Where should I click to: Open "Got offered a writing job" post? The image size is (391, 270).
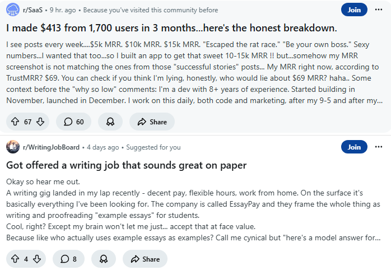click(127, 165)
